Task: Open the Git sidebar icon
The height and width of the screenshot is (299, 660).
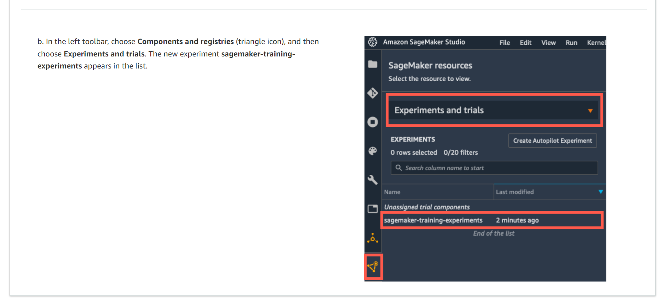Action: pyautogui.click(x=373, y=93)
